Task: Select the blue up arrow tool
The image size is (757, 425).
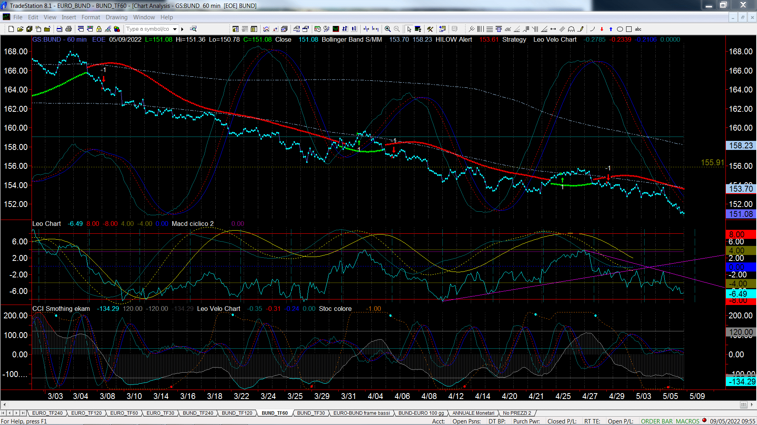Action: coord(611,29)
